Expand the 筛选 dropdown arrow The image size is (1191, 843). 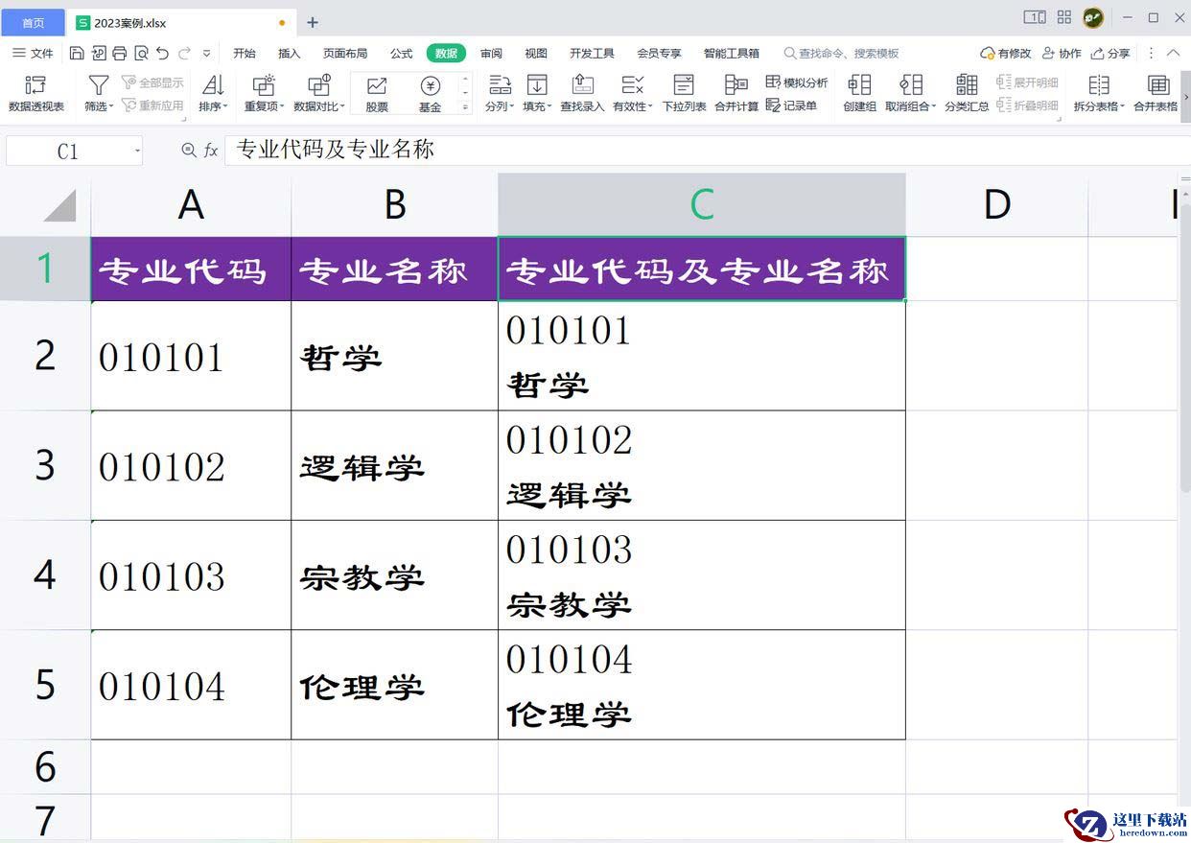pyautogui.click(x=111, y=107)
